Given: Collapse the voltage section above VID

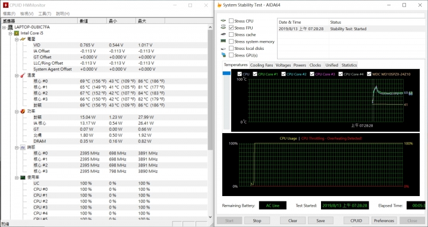Looking at the screenshot, I should coord(17,39).
